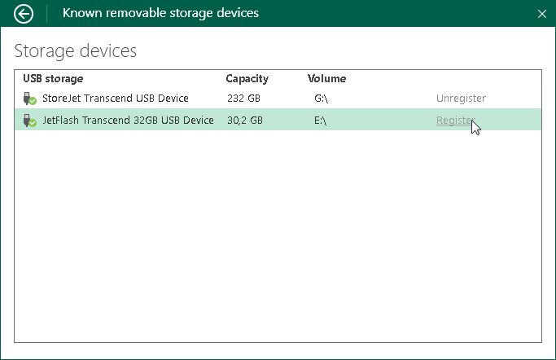The image size is (556, 360).
Task: Click the 30,2 GB capacity value
Action: point(245,121)
